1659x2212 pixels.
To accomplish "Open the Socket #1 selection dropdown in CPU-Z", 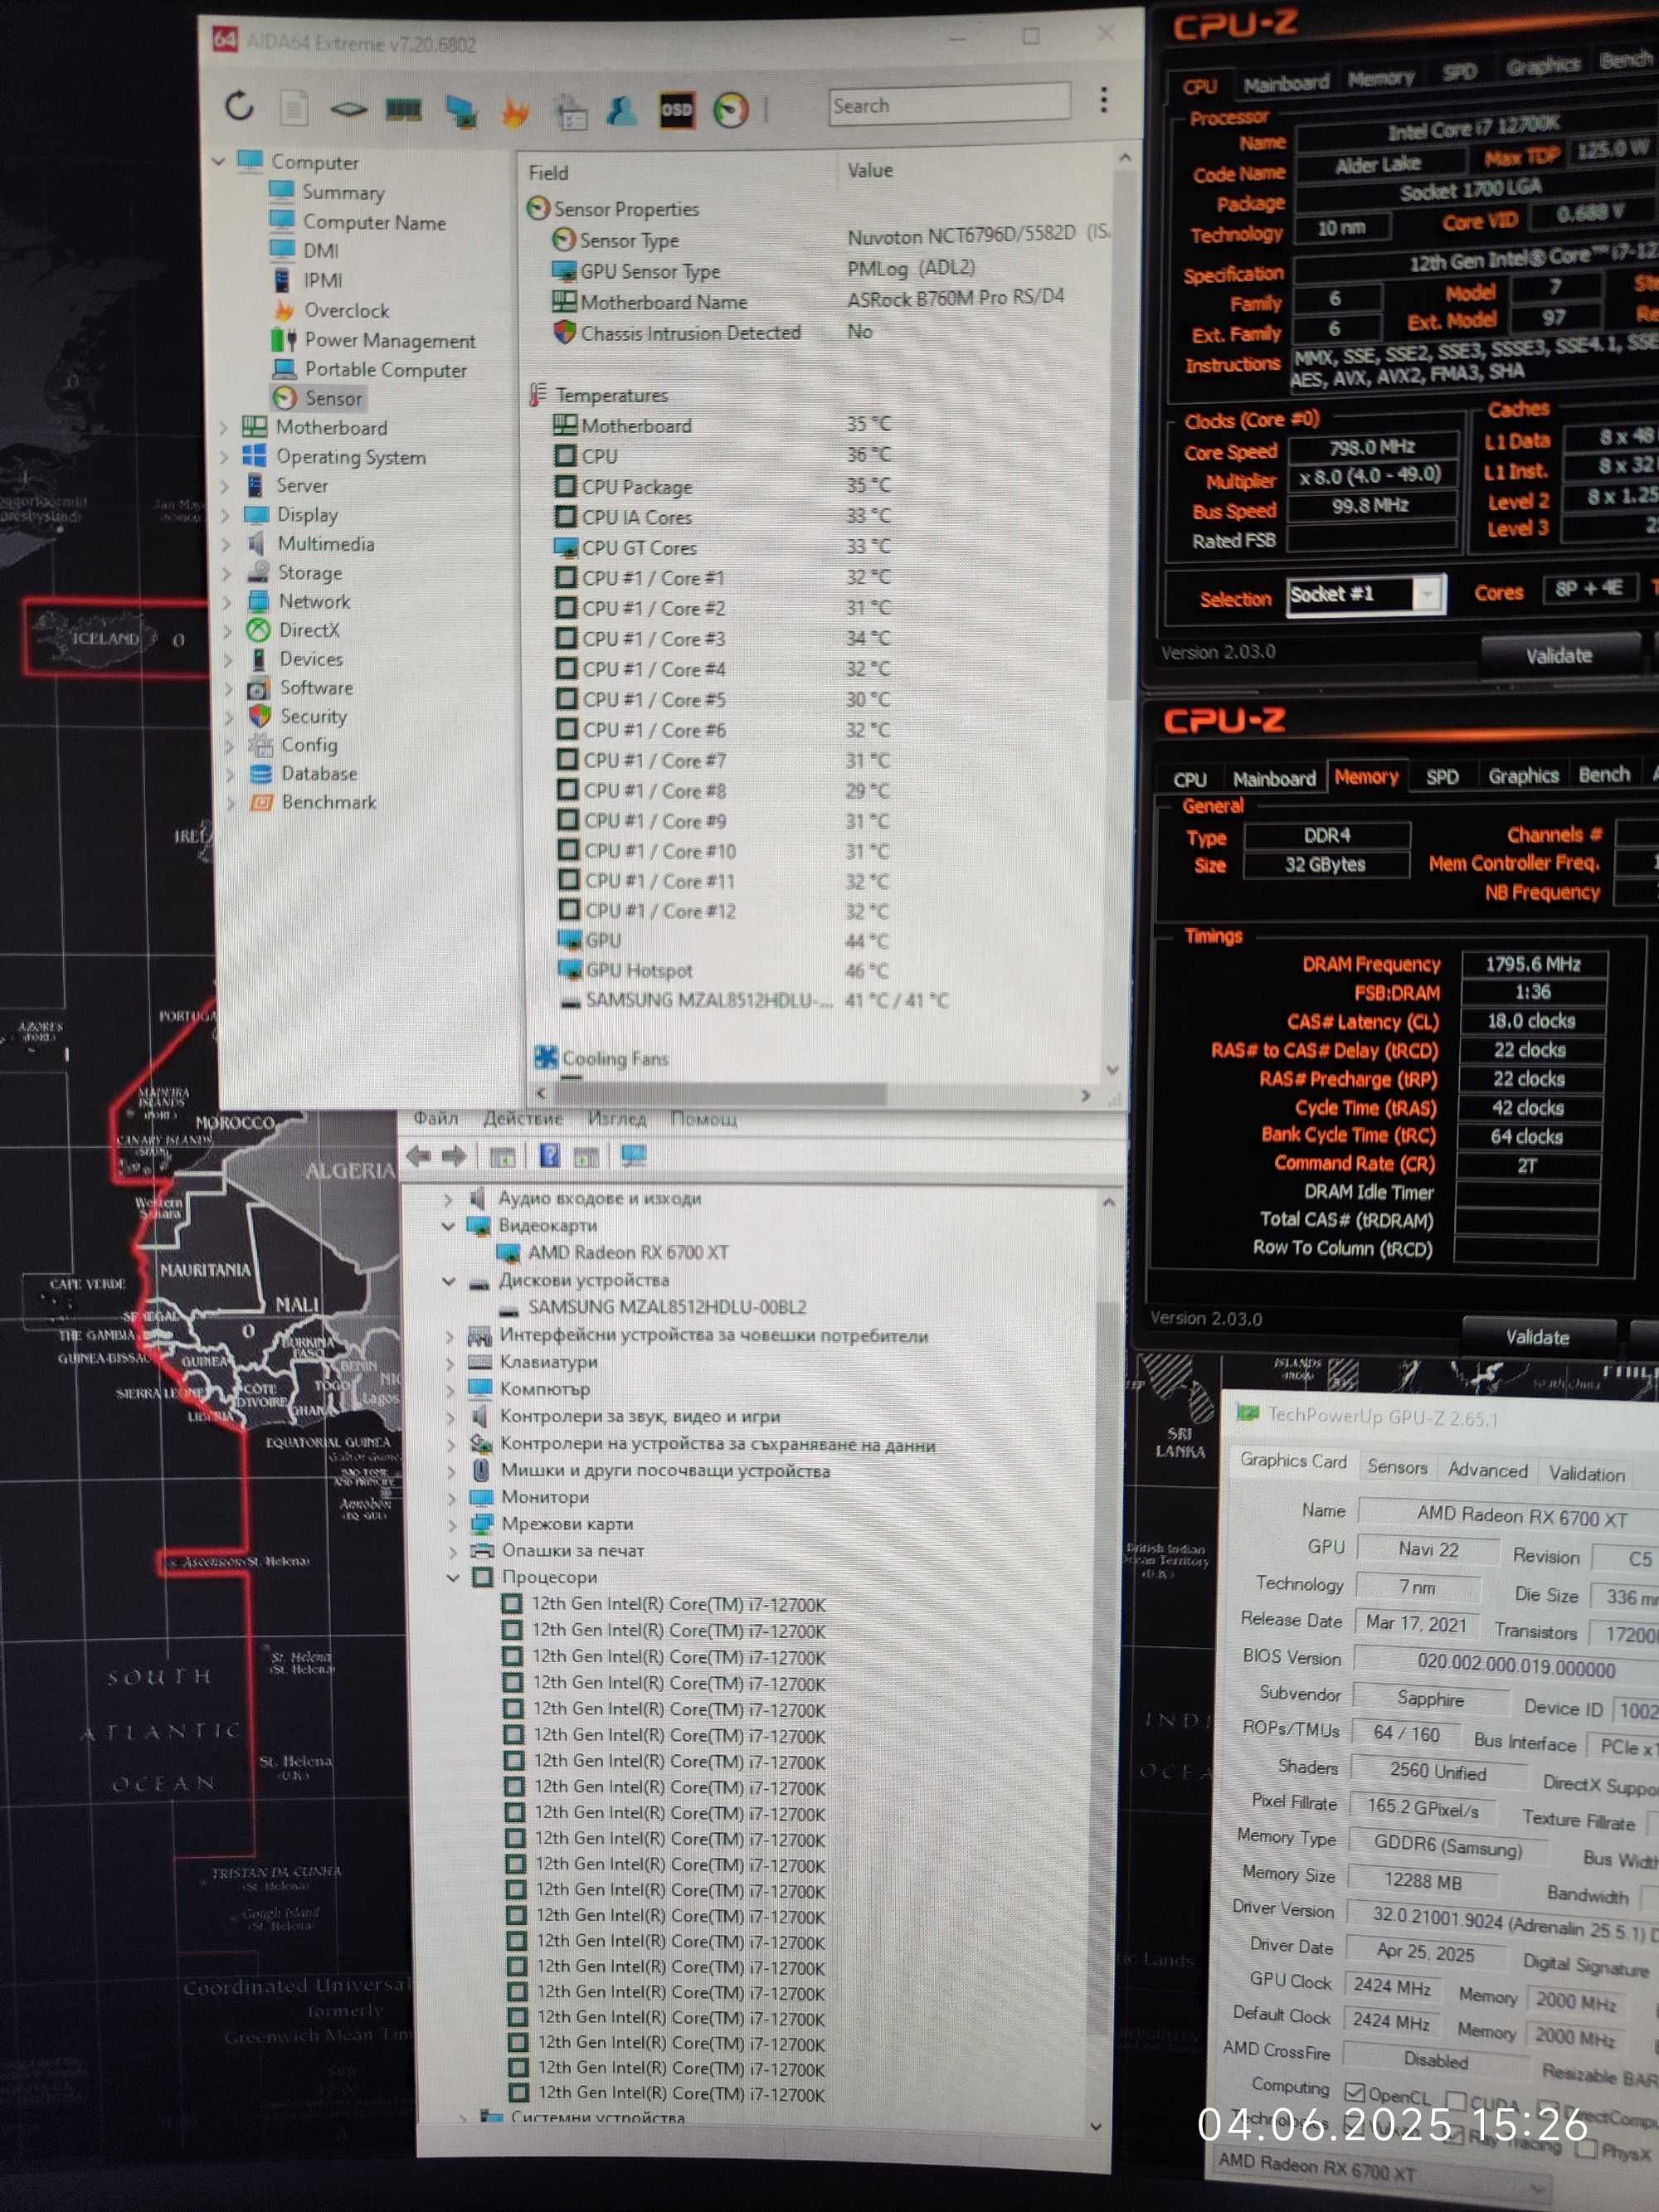I will (x=1428, y=594).
